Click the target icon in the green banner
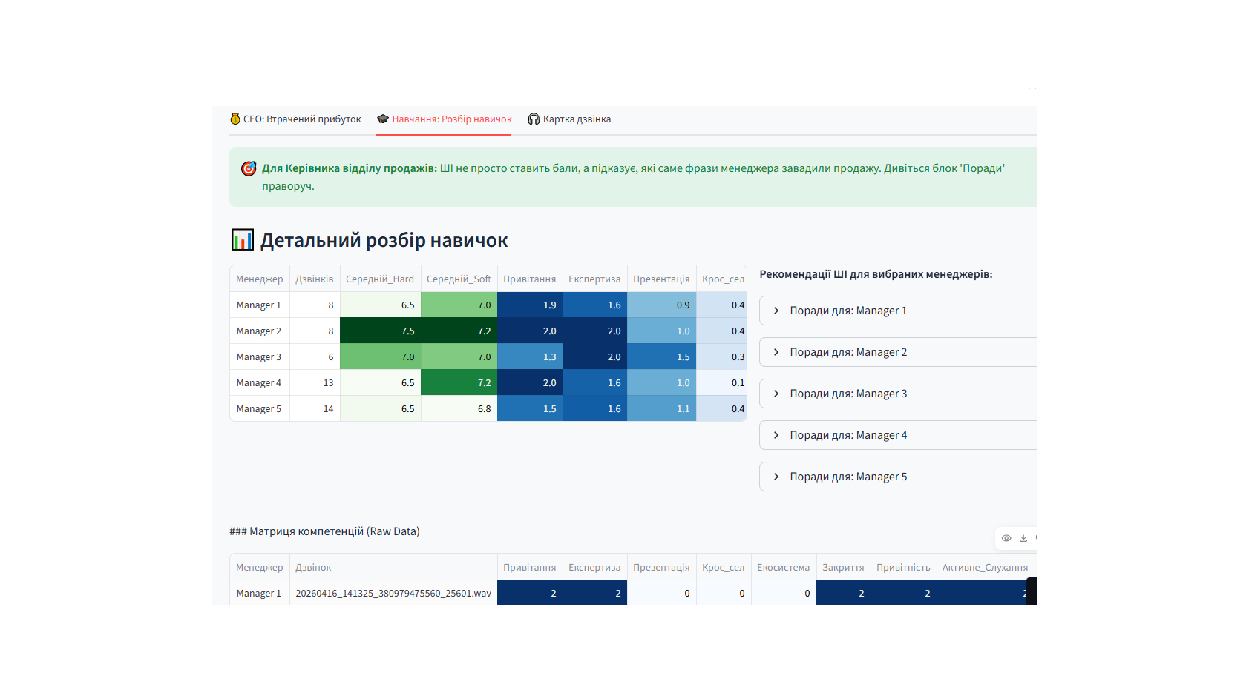The width and height of the screenshot is (1249, 693). coord(249,169)
